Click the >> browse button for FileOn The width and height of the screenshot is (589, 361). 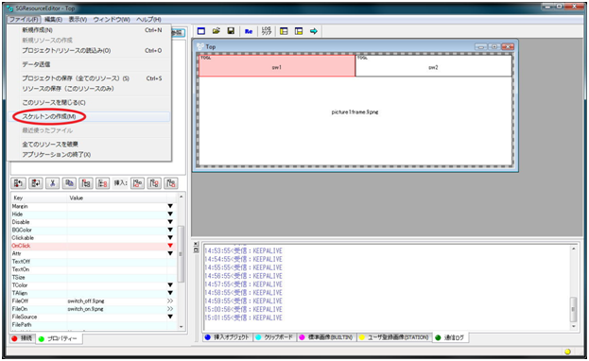[170, 309]
